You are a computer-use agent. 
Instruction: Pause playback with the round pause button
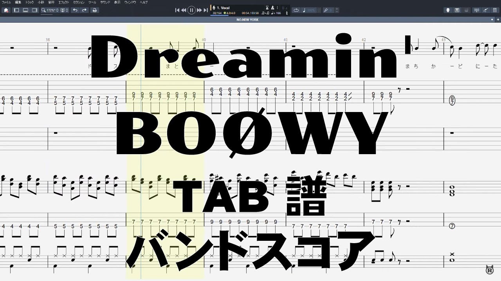point(191,10)
